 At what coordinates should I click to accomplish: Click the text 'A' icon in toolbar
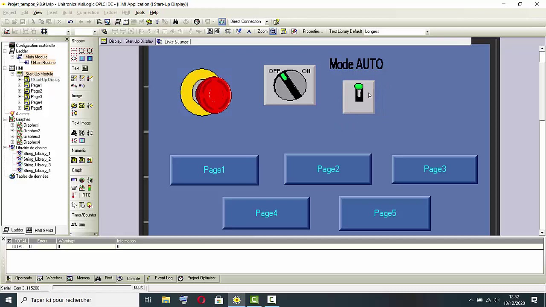tap(249, 31)
